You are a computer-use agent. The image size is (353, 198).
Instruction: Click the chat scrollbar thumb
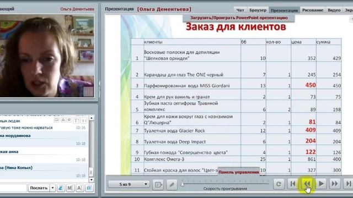[x=91, y=172]
